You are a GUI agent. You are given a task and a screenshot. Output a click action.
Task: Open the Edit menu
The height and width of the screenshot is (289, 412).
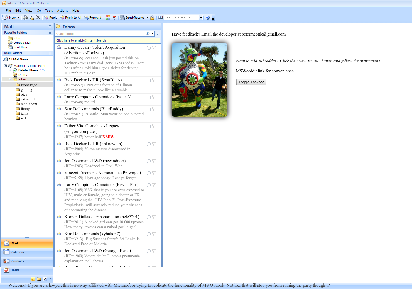point(18,11)
